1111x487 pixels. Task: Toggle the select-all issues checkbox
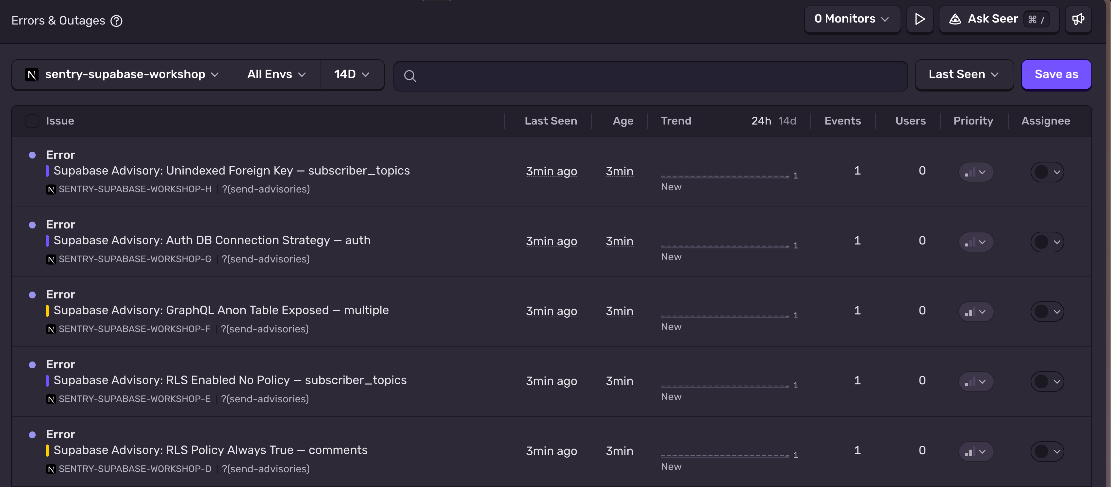click(32, 121)
